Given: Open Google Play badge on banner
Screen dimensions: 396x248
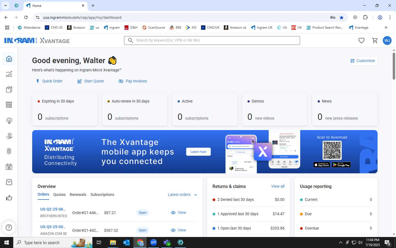Looking at the screenshot, I should [341, 165].
